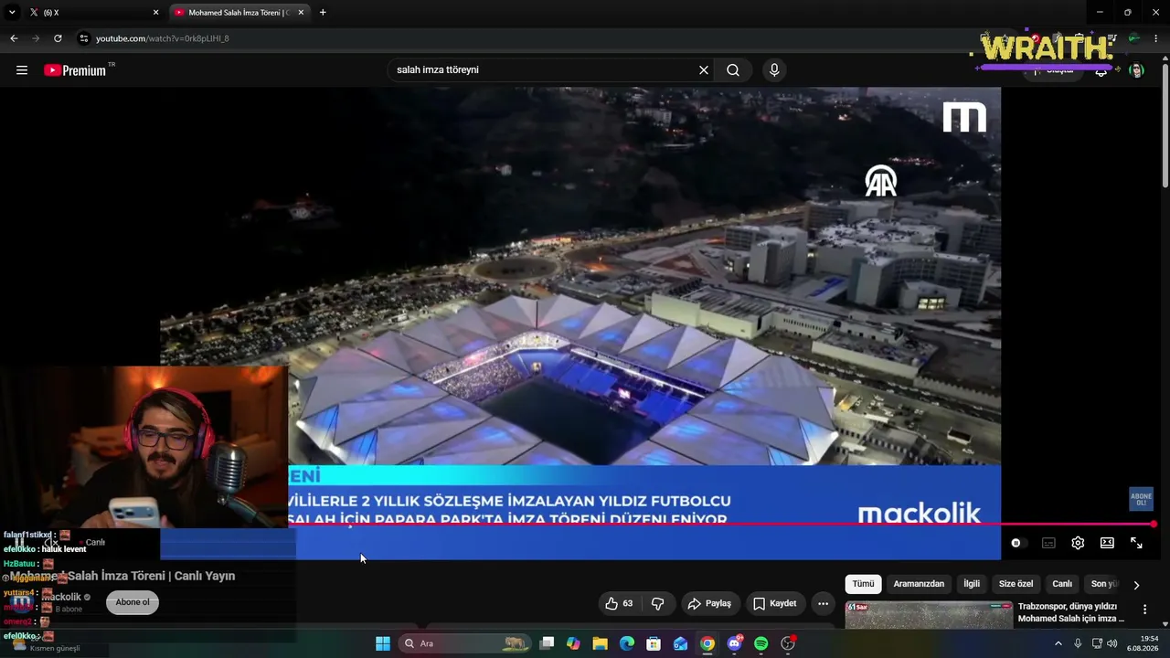This screenshot has height=658, width=1170.
Task: Pick the Size özel filter chip
Action: click(x=1016, y=584)
